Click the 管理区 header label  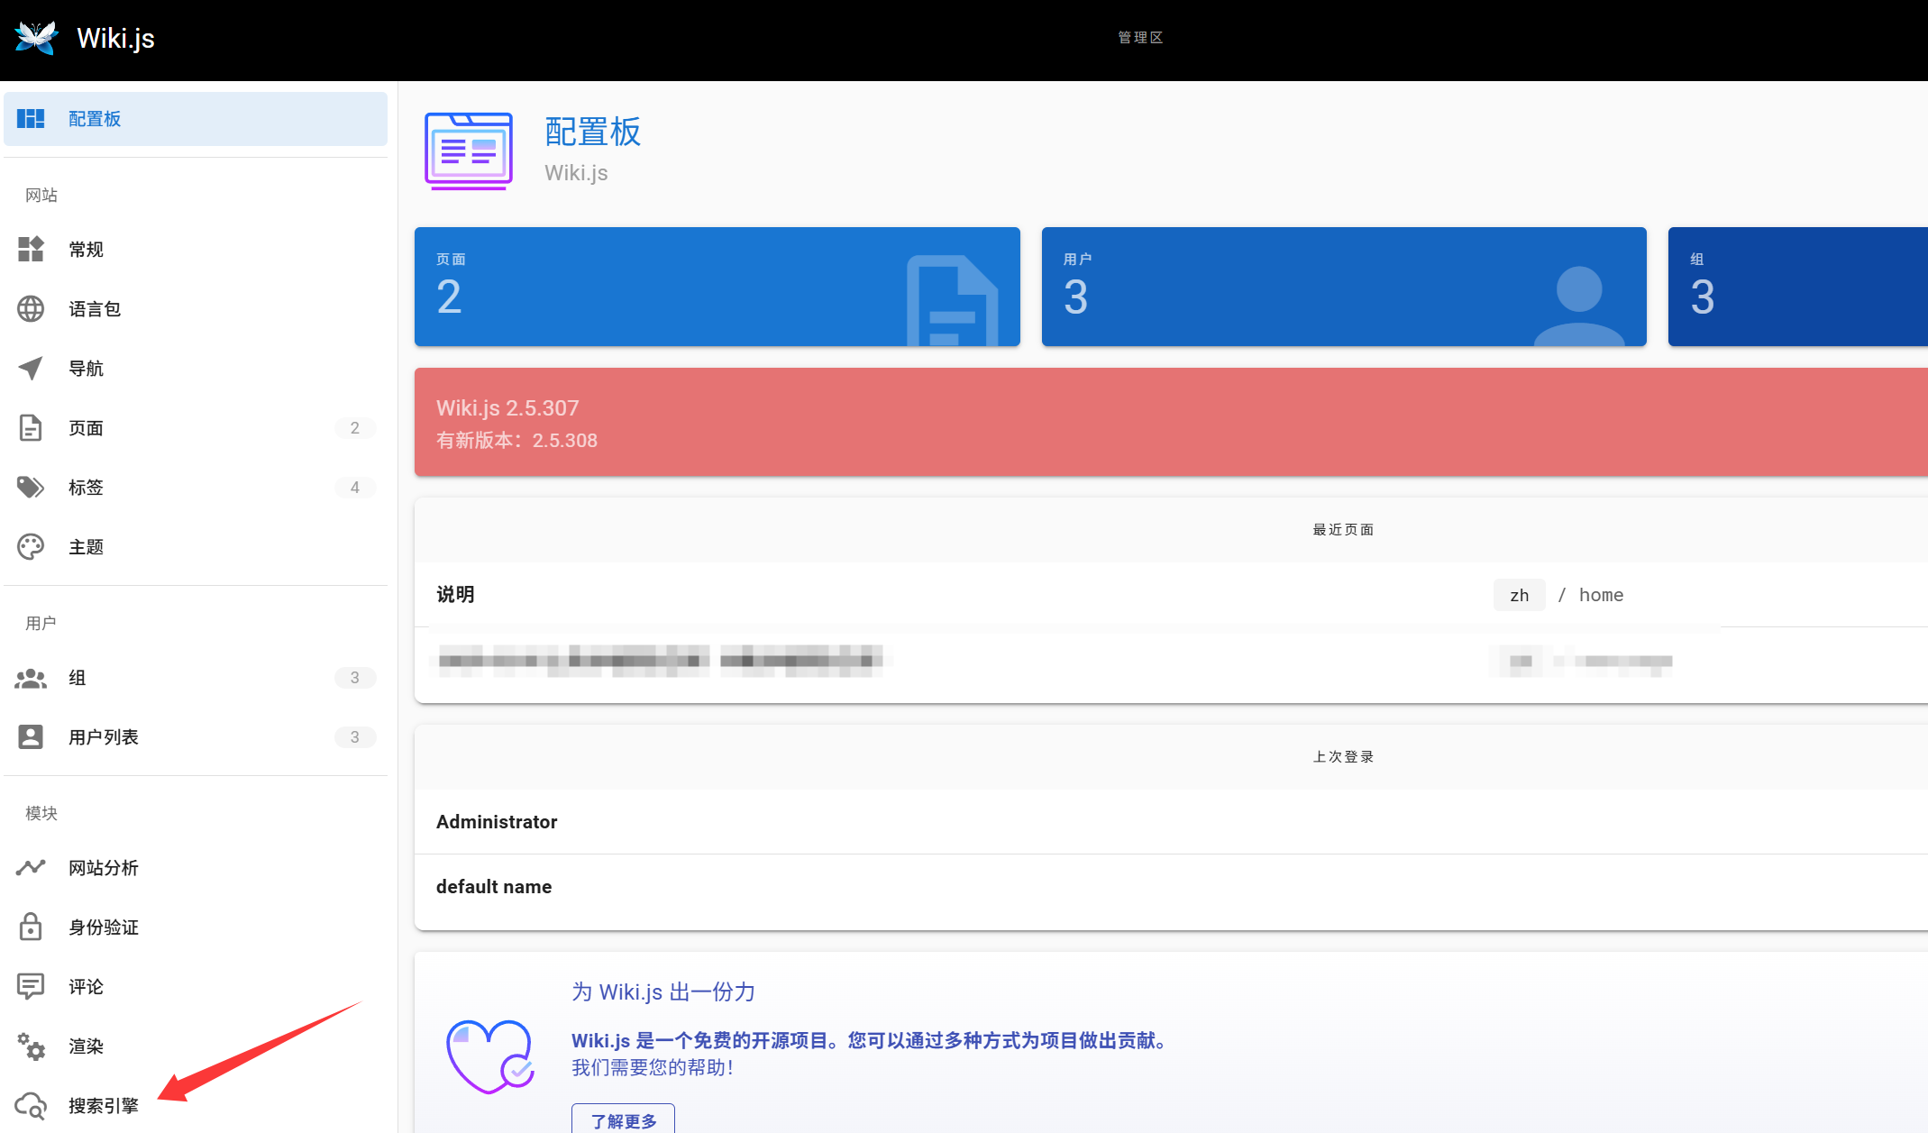1140,38
